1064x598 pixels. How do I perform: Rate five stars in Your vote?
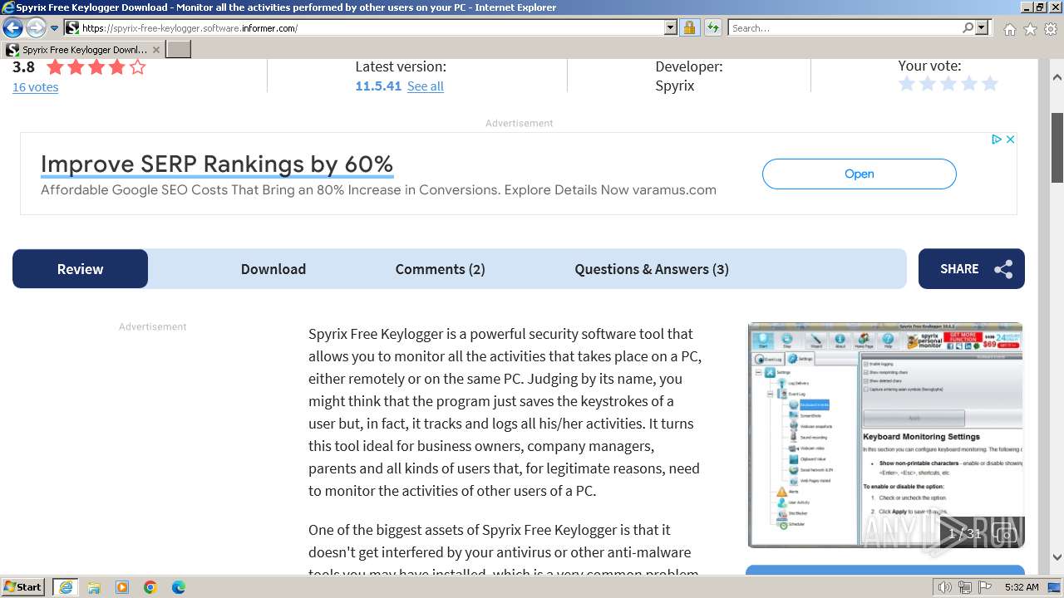tap(989, 84)
